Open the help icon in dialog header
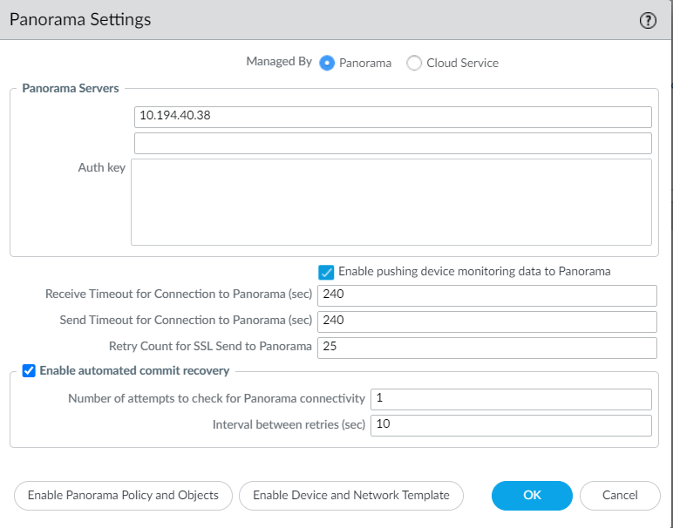 coord(648,21)
